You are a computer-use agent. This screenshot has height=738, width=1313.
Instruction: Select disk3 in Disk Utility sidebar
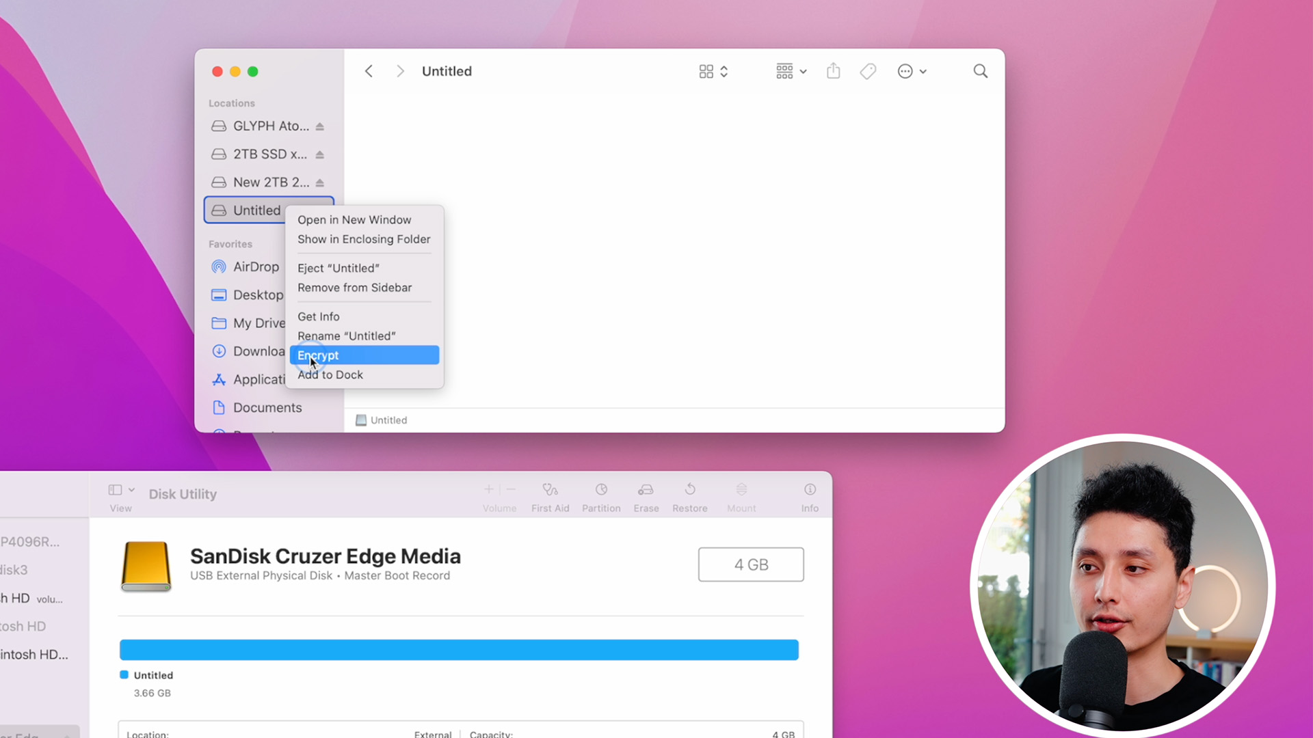[14, 570]
